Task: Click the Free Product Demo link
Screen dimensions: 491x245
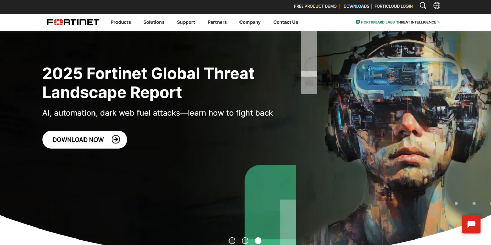Action: (x=315, y=6)
